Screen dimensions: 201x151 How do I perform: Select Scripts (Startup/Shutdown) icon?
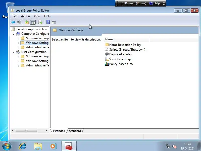(x=107, y=49)
